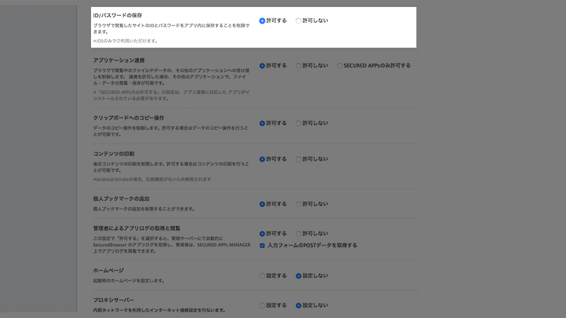This screenshot has height=318, width=566.
Task: Select 許可しない for 個人ブックマークの追加
Action: tap(299, 204)
